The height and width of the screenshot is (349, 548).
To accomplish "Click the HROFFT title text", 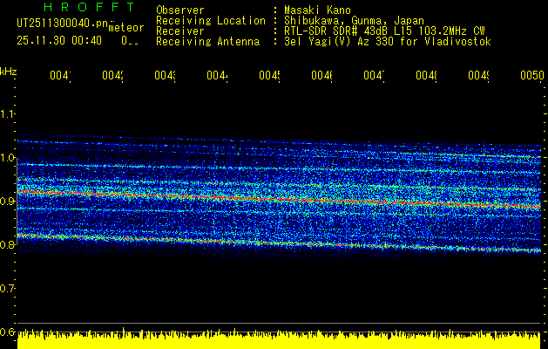I will point(89,7).
